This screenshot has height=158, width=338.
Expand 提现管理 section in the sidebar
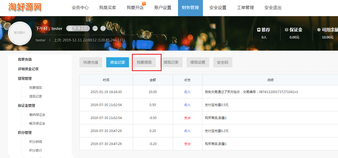coord(25,78)
